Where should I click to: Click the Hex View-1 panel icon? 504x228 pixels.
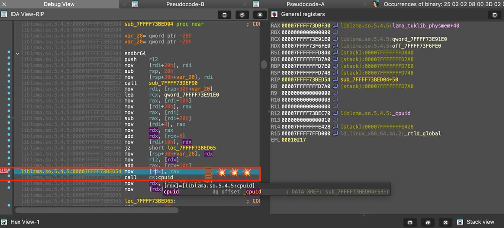click(4, 222)
